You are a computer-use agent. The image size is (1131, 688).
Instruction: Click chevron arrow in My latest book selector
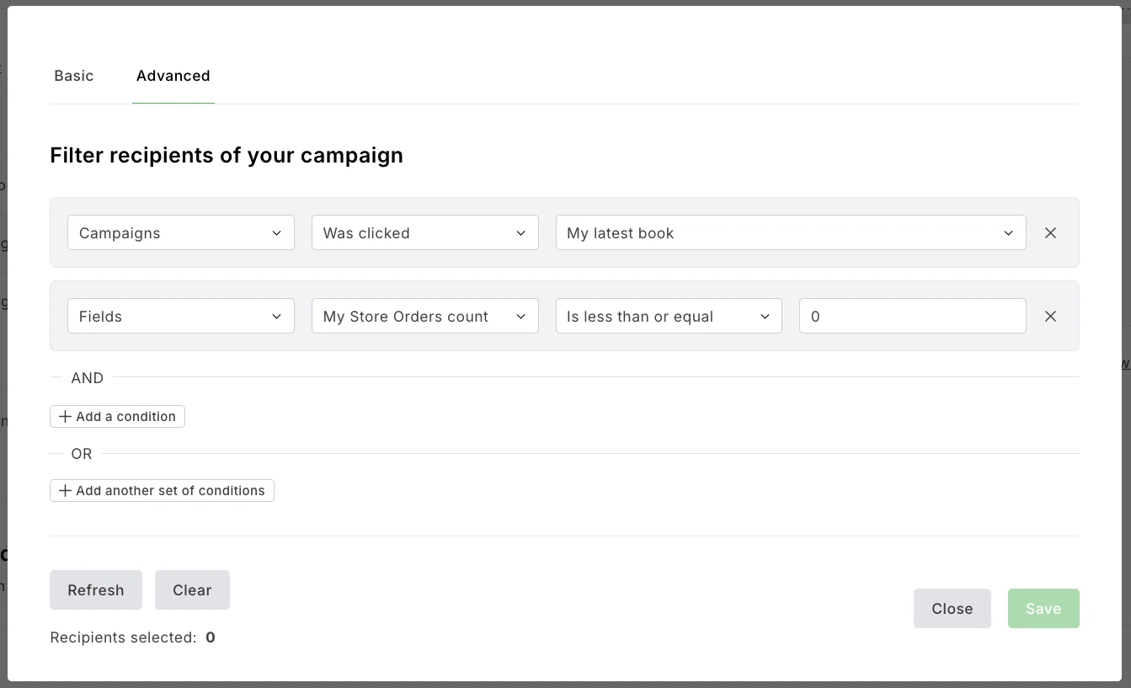pos(1008,233)
